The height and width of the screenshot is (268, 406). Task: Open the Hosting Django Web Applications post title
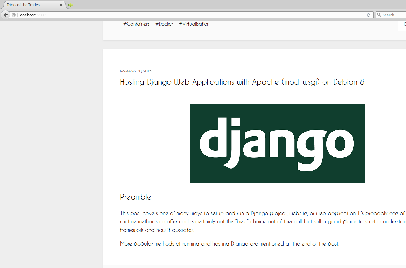[x=242, y=82]
